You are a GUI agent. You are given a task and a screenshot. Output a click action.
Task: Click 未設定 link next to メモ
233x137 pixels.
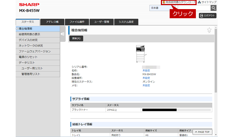pyautogui.click(x=146, y=85)
